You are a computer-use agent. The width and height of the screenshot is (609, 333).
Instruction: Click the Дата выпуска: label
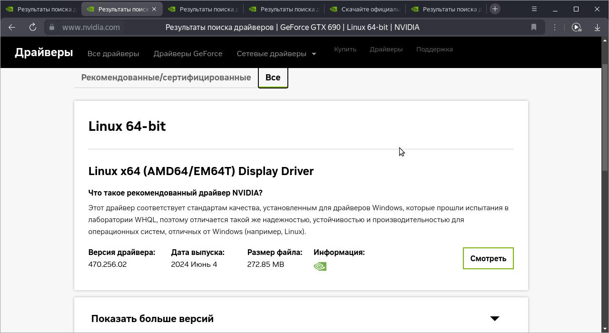tap(198, 253)
